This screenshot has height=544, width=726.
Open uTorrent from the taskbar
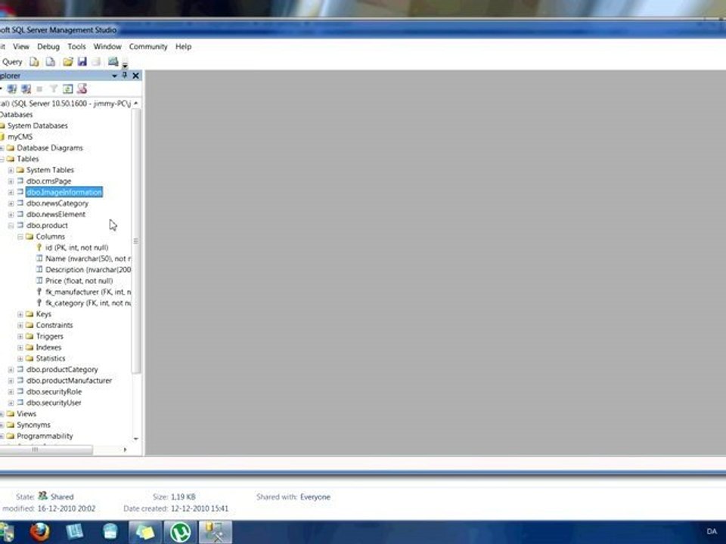click(x=180, y=532)
